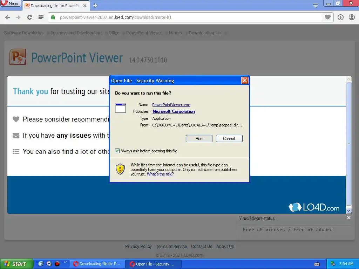
Task: Click the PowerPoint Viewer page title
Action: tap(77, 58)
